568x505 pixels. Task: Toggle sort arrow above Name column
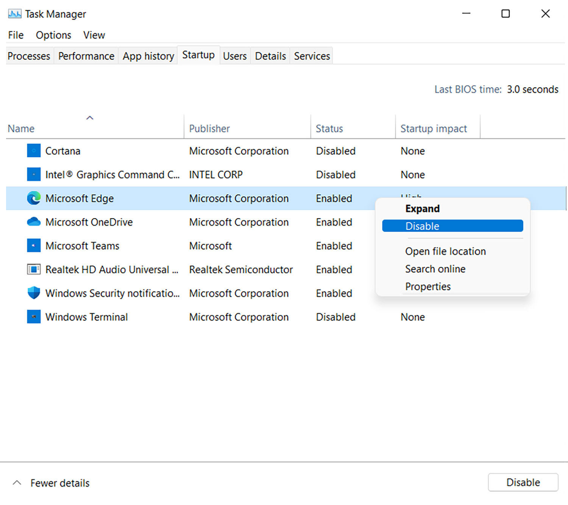pyautogui.click(x=90, y=118)
